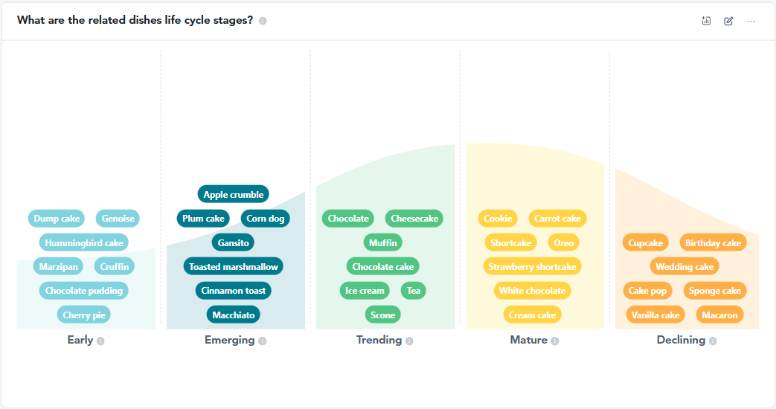Screen dimensions: 776x409
Task: Click the add chart icon in header
Action: (706, 21)
